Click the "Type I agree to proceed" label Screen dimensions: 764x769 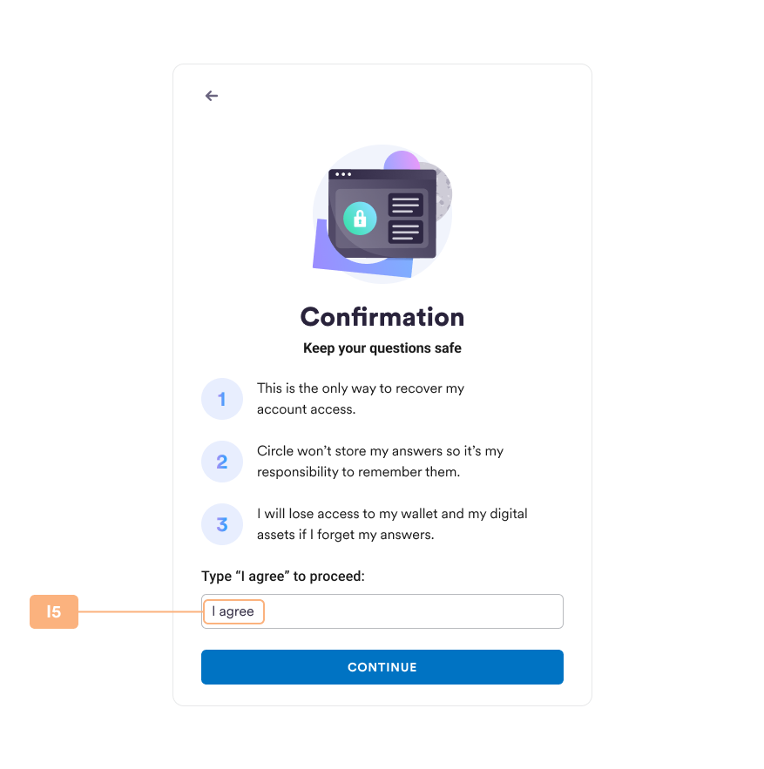283,577
